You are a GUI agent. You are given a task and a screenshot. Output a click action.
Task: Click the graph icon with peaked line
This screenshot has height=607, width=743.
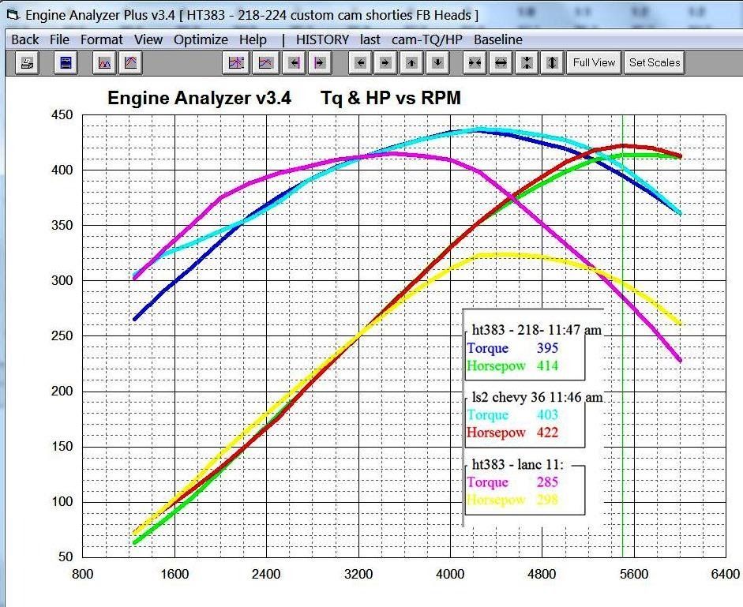click(130, 62)
